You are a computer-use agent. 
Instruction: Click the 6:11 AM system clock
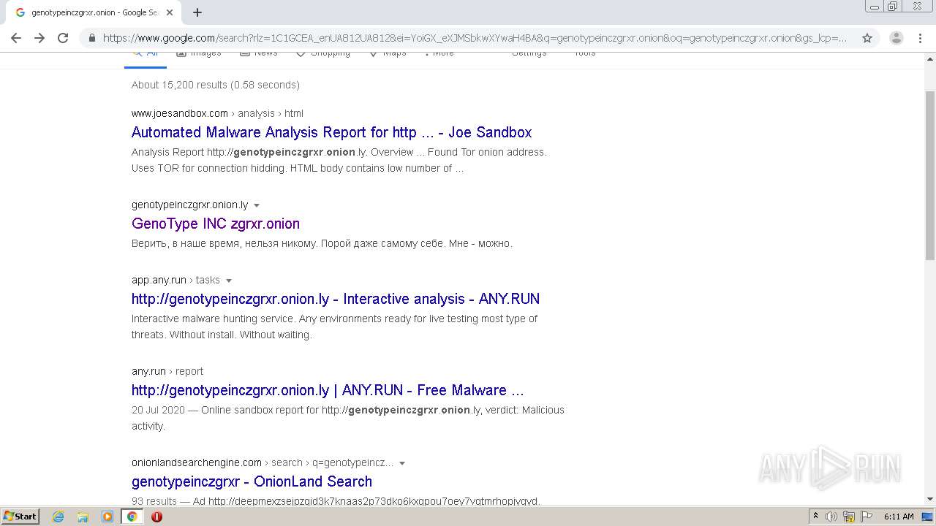899,517
